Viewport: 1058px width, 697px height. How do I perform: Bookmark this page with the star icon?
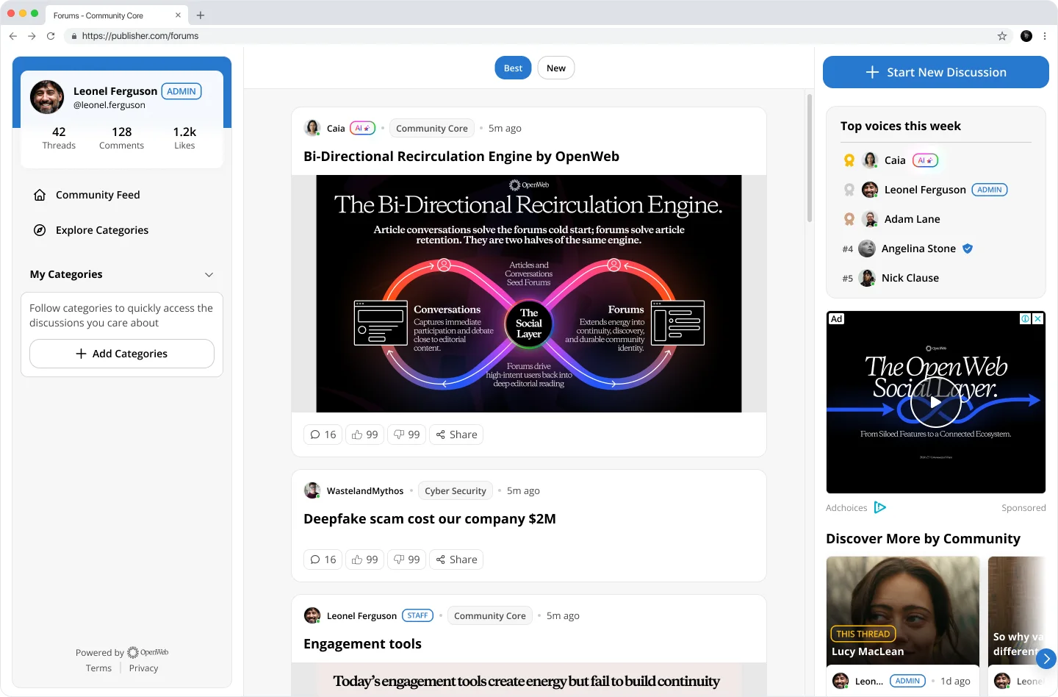(x=1002, y=36)
